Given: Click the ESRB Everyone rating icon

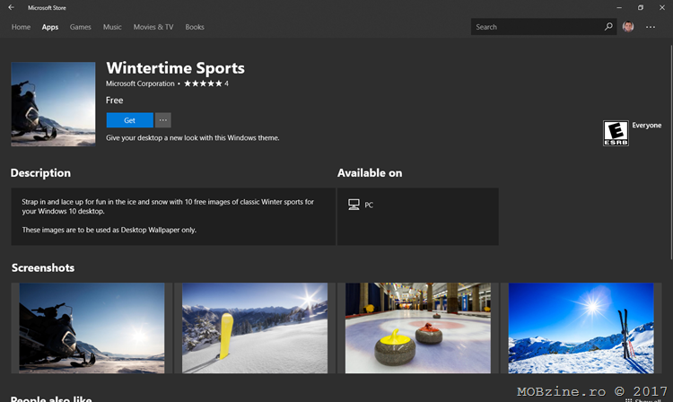Looking at the screenshot, I should pos(616,134).
